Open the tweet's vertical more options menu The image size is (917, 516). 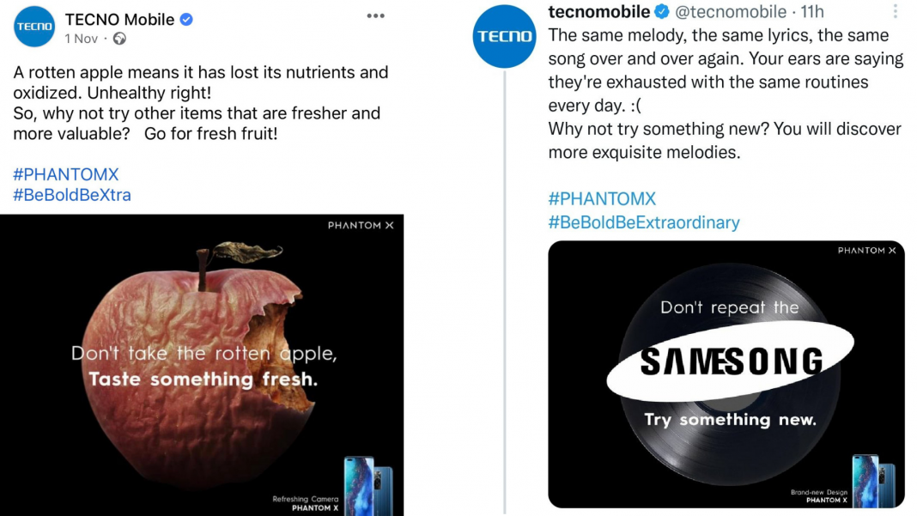click(x=896, y=11)
